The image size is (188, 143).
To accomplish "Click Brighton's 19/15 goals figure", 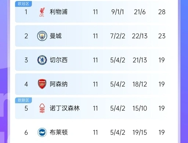I will point(140,132).
